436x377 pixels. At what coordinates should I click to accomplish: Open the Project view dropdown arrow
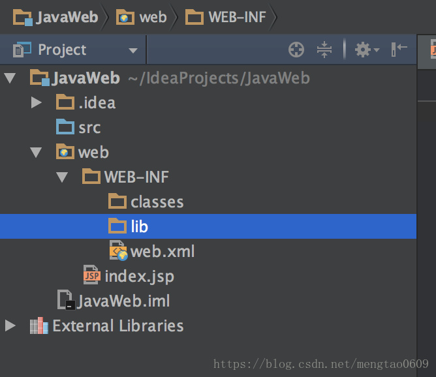[x=133, y=51]
